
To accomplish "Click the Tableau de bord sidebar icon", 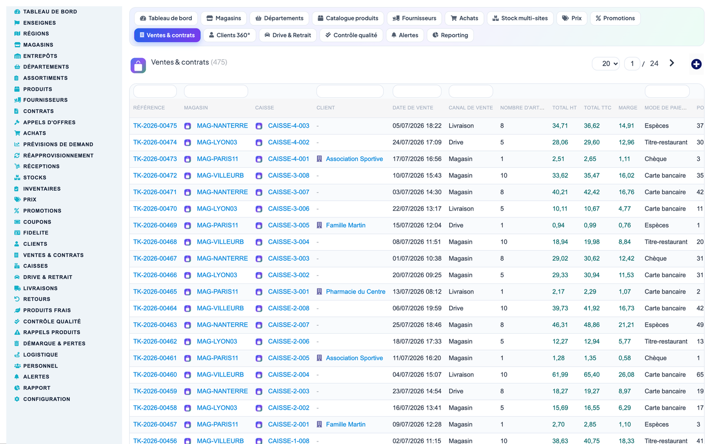I will click(x=17, y=11).
